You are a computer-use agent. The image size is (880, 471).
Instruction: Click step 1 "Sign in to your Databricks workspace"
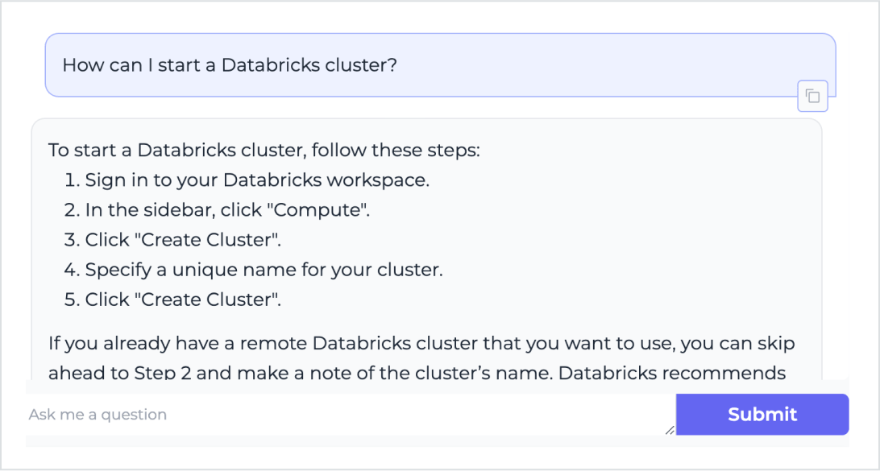point(257,180)
